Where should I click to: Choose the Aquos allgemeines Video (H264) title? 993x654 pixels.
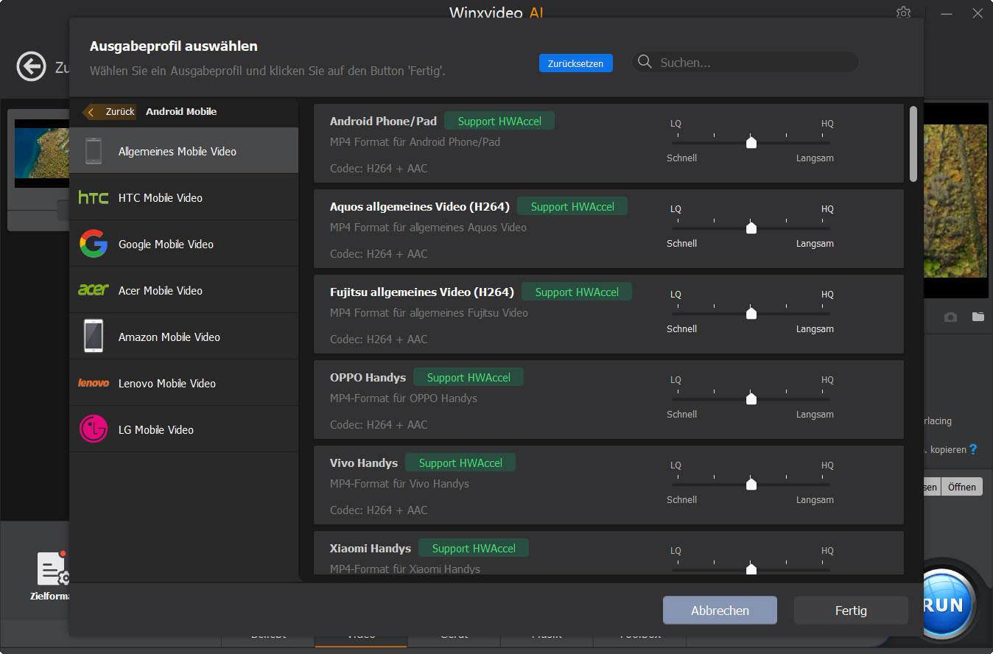[420, 206]
